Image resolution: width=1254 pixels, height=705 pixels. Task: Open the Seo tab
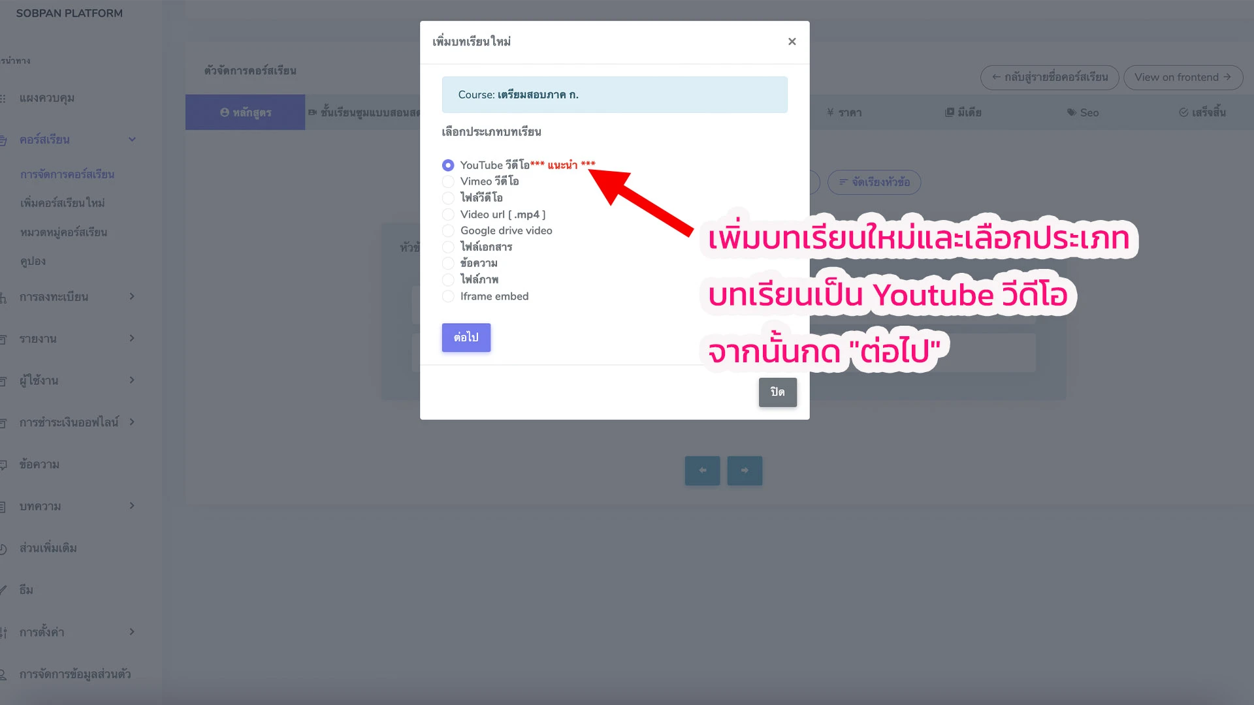coord(1083,112)
